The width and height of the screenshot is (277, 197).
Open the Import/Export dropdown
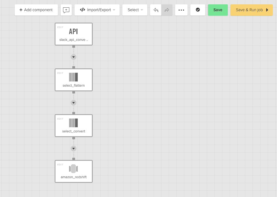(x=97, y=10)
